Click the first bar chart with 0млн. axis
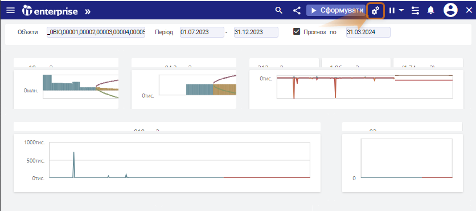476x211 pixels. click(66, 89)
